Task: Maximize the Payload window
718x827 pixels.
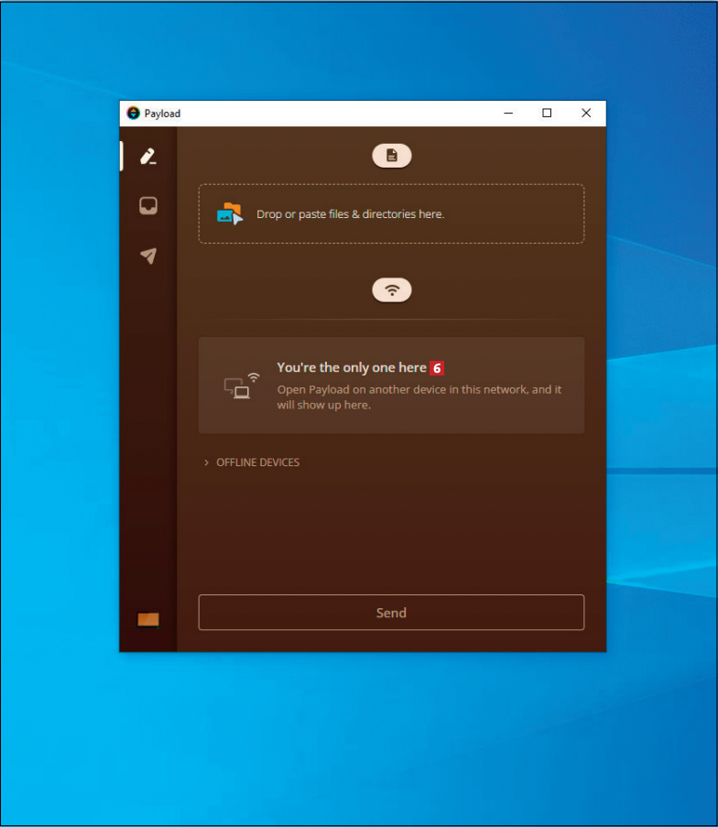Action: 547,114
